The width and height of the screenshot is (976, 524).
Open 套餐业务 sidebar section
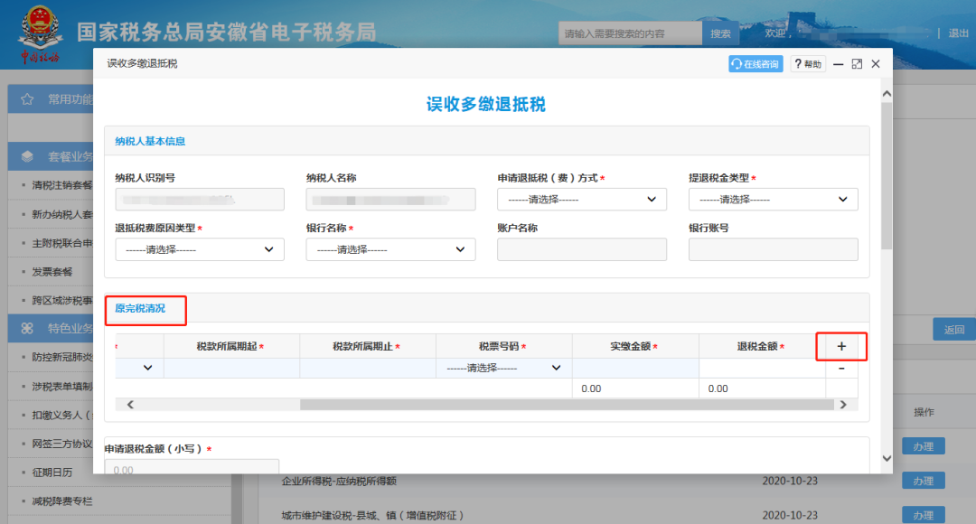click(x=51, y=156)
